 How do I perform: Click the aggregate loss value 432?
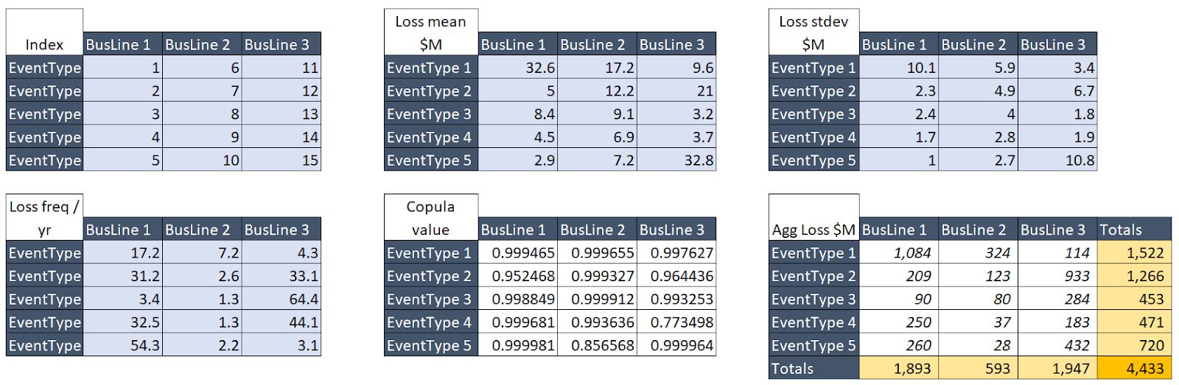[x=1057, y=345]
